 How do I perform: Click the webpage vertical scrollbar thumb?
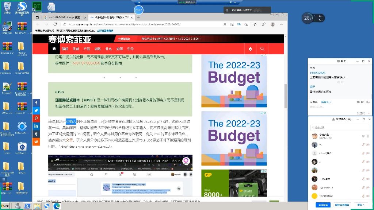tap(285, 96)
